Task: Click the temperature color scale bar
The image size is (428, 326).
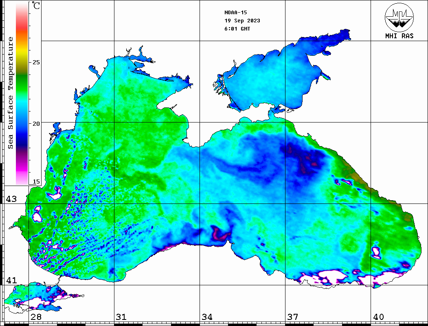Action: (x=22, y=94)
